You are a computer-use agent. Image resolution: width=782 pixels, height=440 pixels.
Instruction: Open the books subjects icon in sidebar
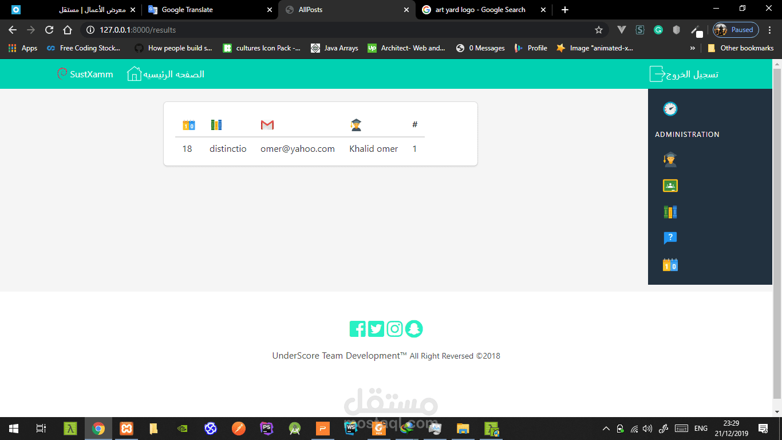tap(670, 212)
